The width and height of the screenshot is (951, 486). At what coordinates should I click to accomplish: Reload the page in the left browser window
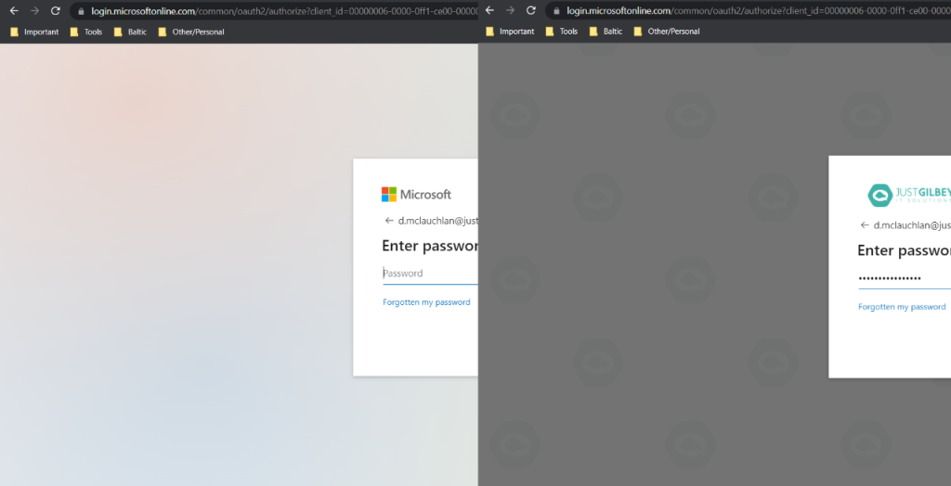(x=55, y=11)
